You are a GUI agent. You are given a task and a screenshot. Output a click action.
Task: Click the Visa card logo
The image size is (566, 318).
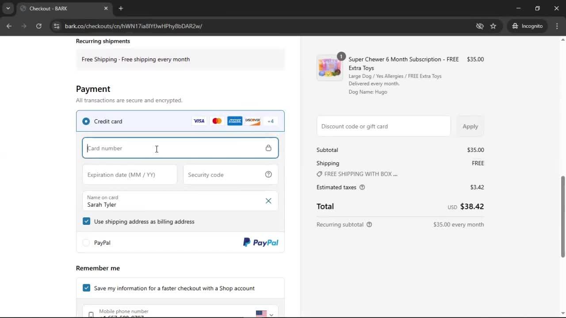[199, 121]
